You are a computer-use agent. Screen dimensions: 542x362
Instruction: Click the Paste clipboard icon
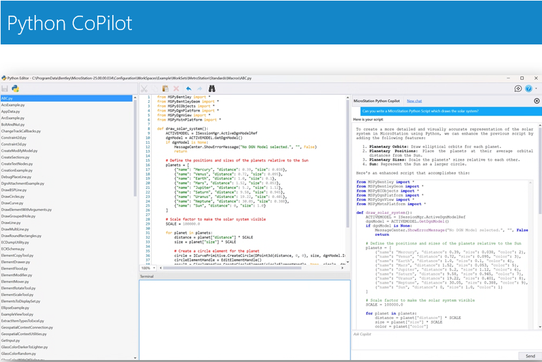coord(165,88)
